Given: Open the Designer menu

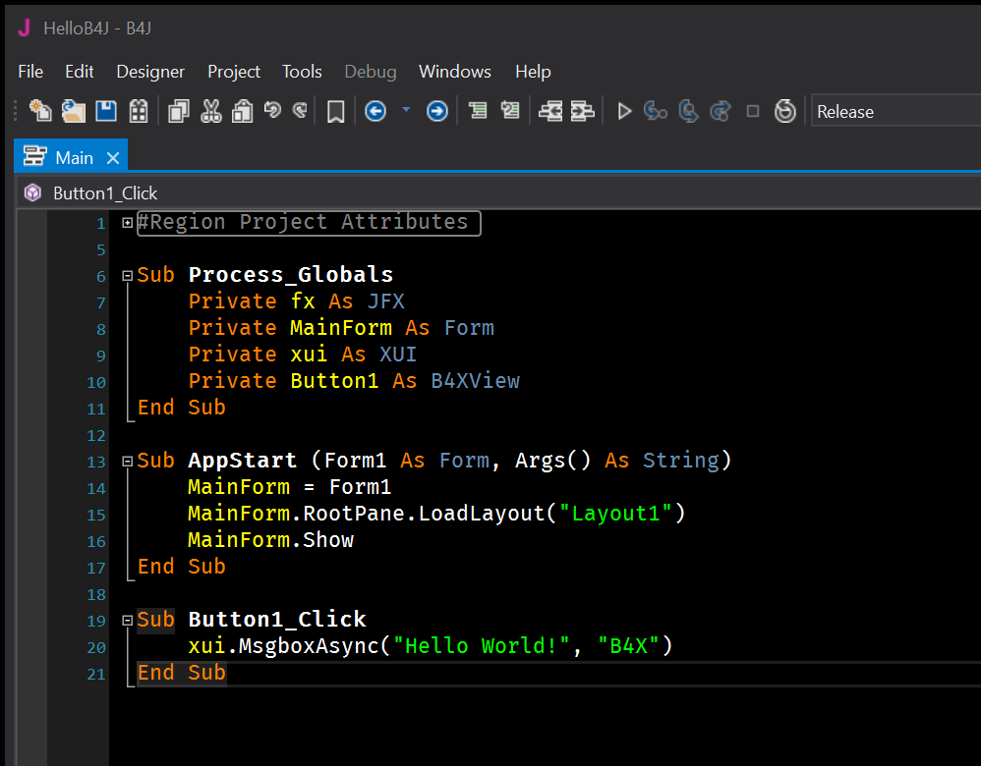Looking at the screenshot, I should [x=150, y=72].
